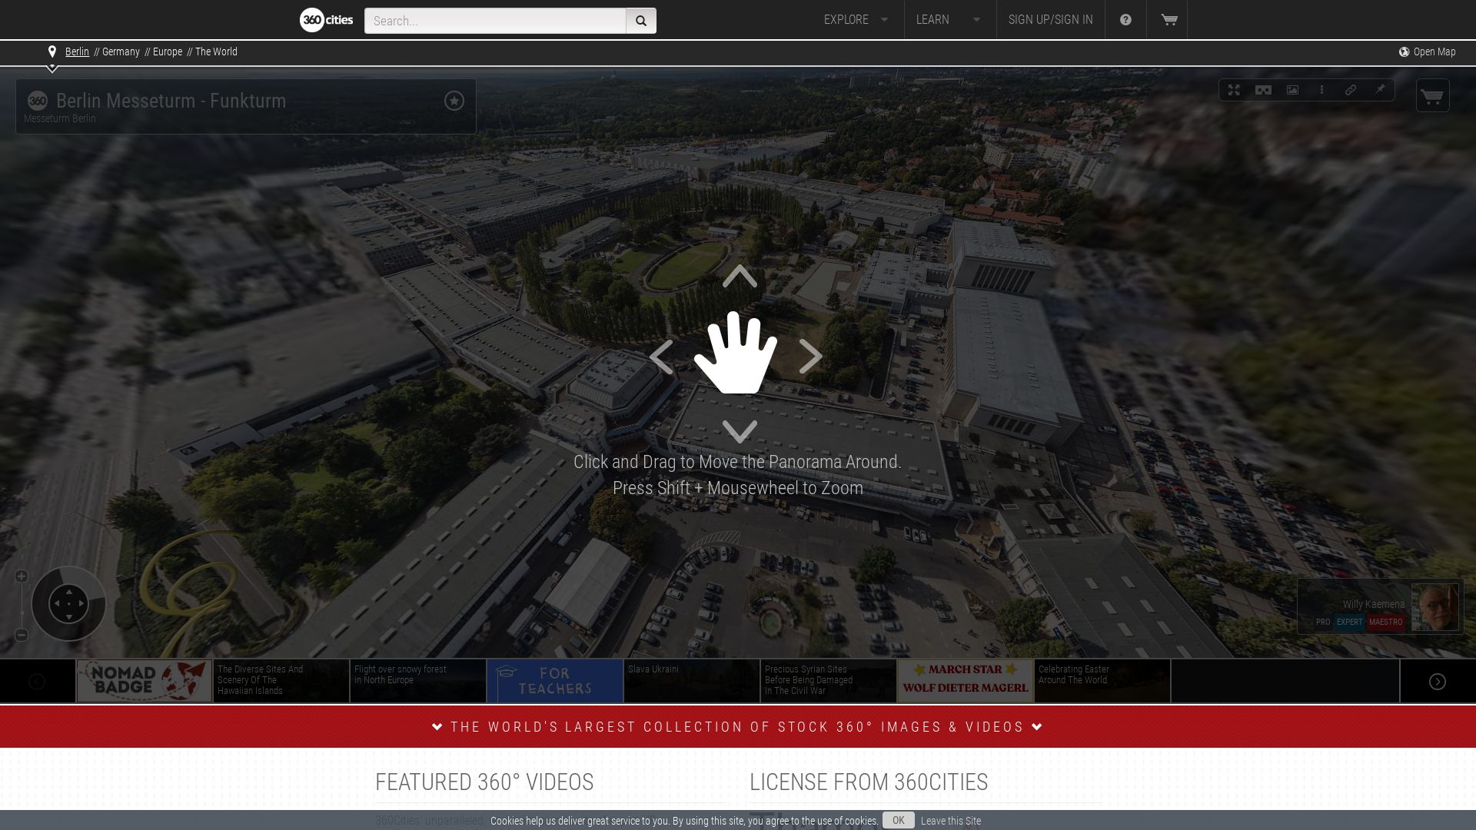Click the large right chevron overlay
1476x830 pixels.
pyautogui.click(x=810, y=357)
